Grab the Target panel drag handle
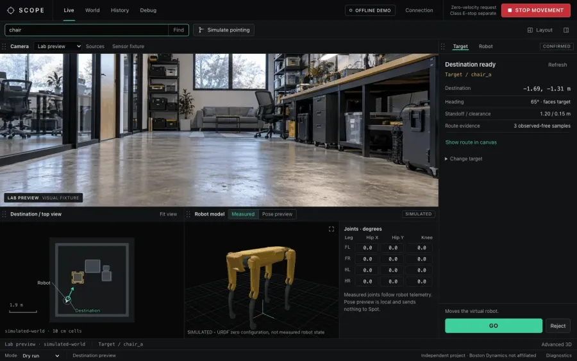 442,46
